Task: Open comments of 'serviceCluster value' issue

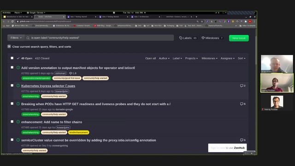Action: [x=243, y=140]
